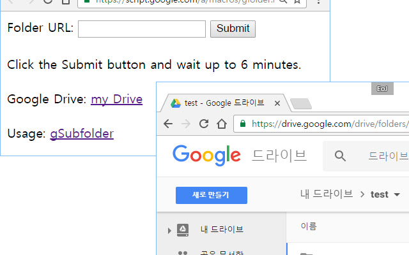Click Drive search magnifier icon
Viewport: 409px width, 255px height.
(x=340, y=156)
